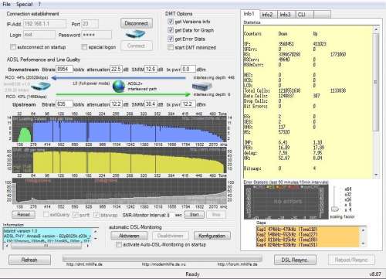386x279 pixels.
Task: Open the http://forum.mhilfe.de link
Action: (237, 264)
